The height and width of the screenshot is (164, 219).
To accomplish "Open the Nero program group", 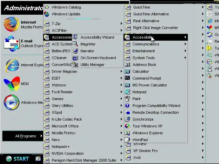I will [x=83, y=140].
